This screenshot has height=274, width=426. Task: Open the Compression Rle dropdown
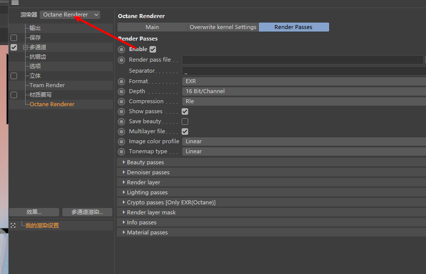(304, 102)
